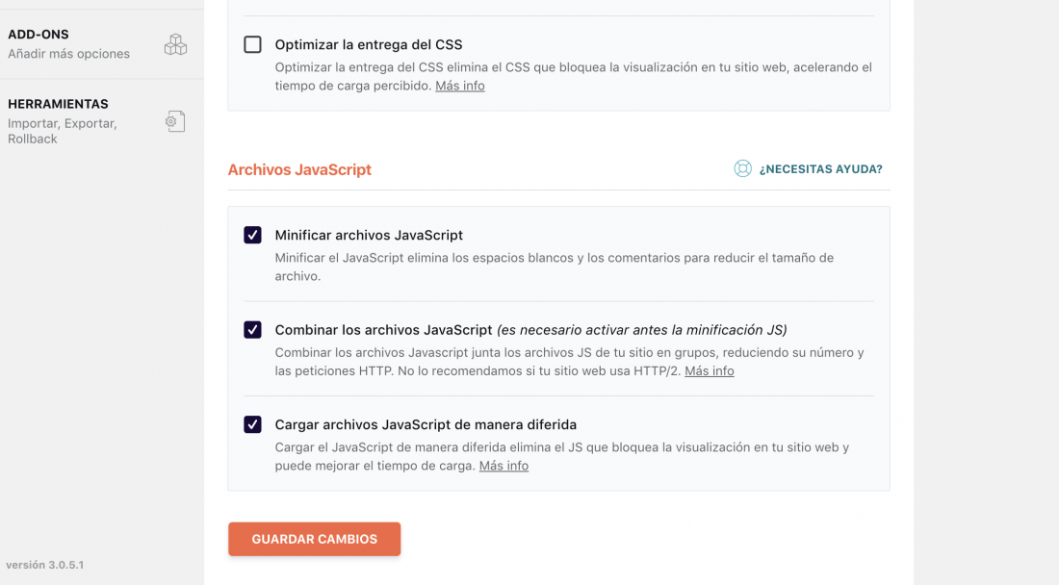Click the Combinar los archivos JavaScript label

tap(383, 330)
